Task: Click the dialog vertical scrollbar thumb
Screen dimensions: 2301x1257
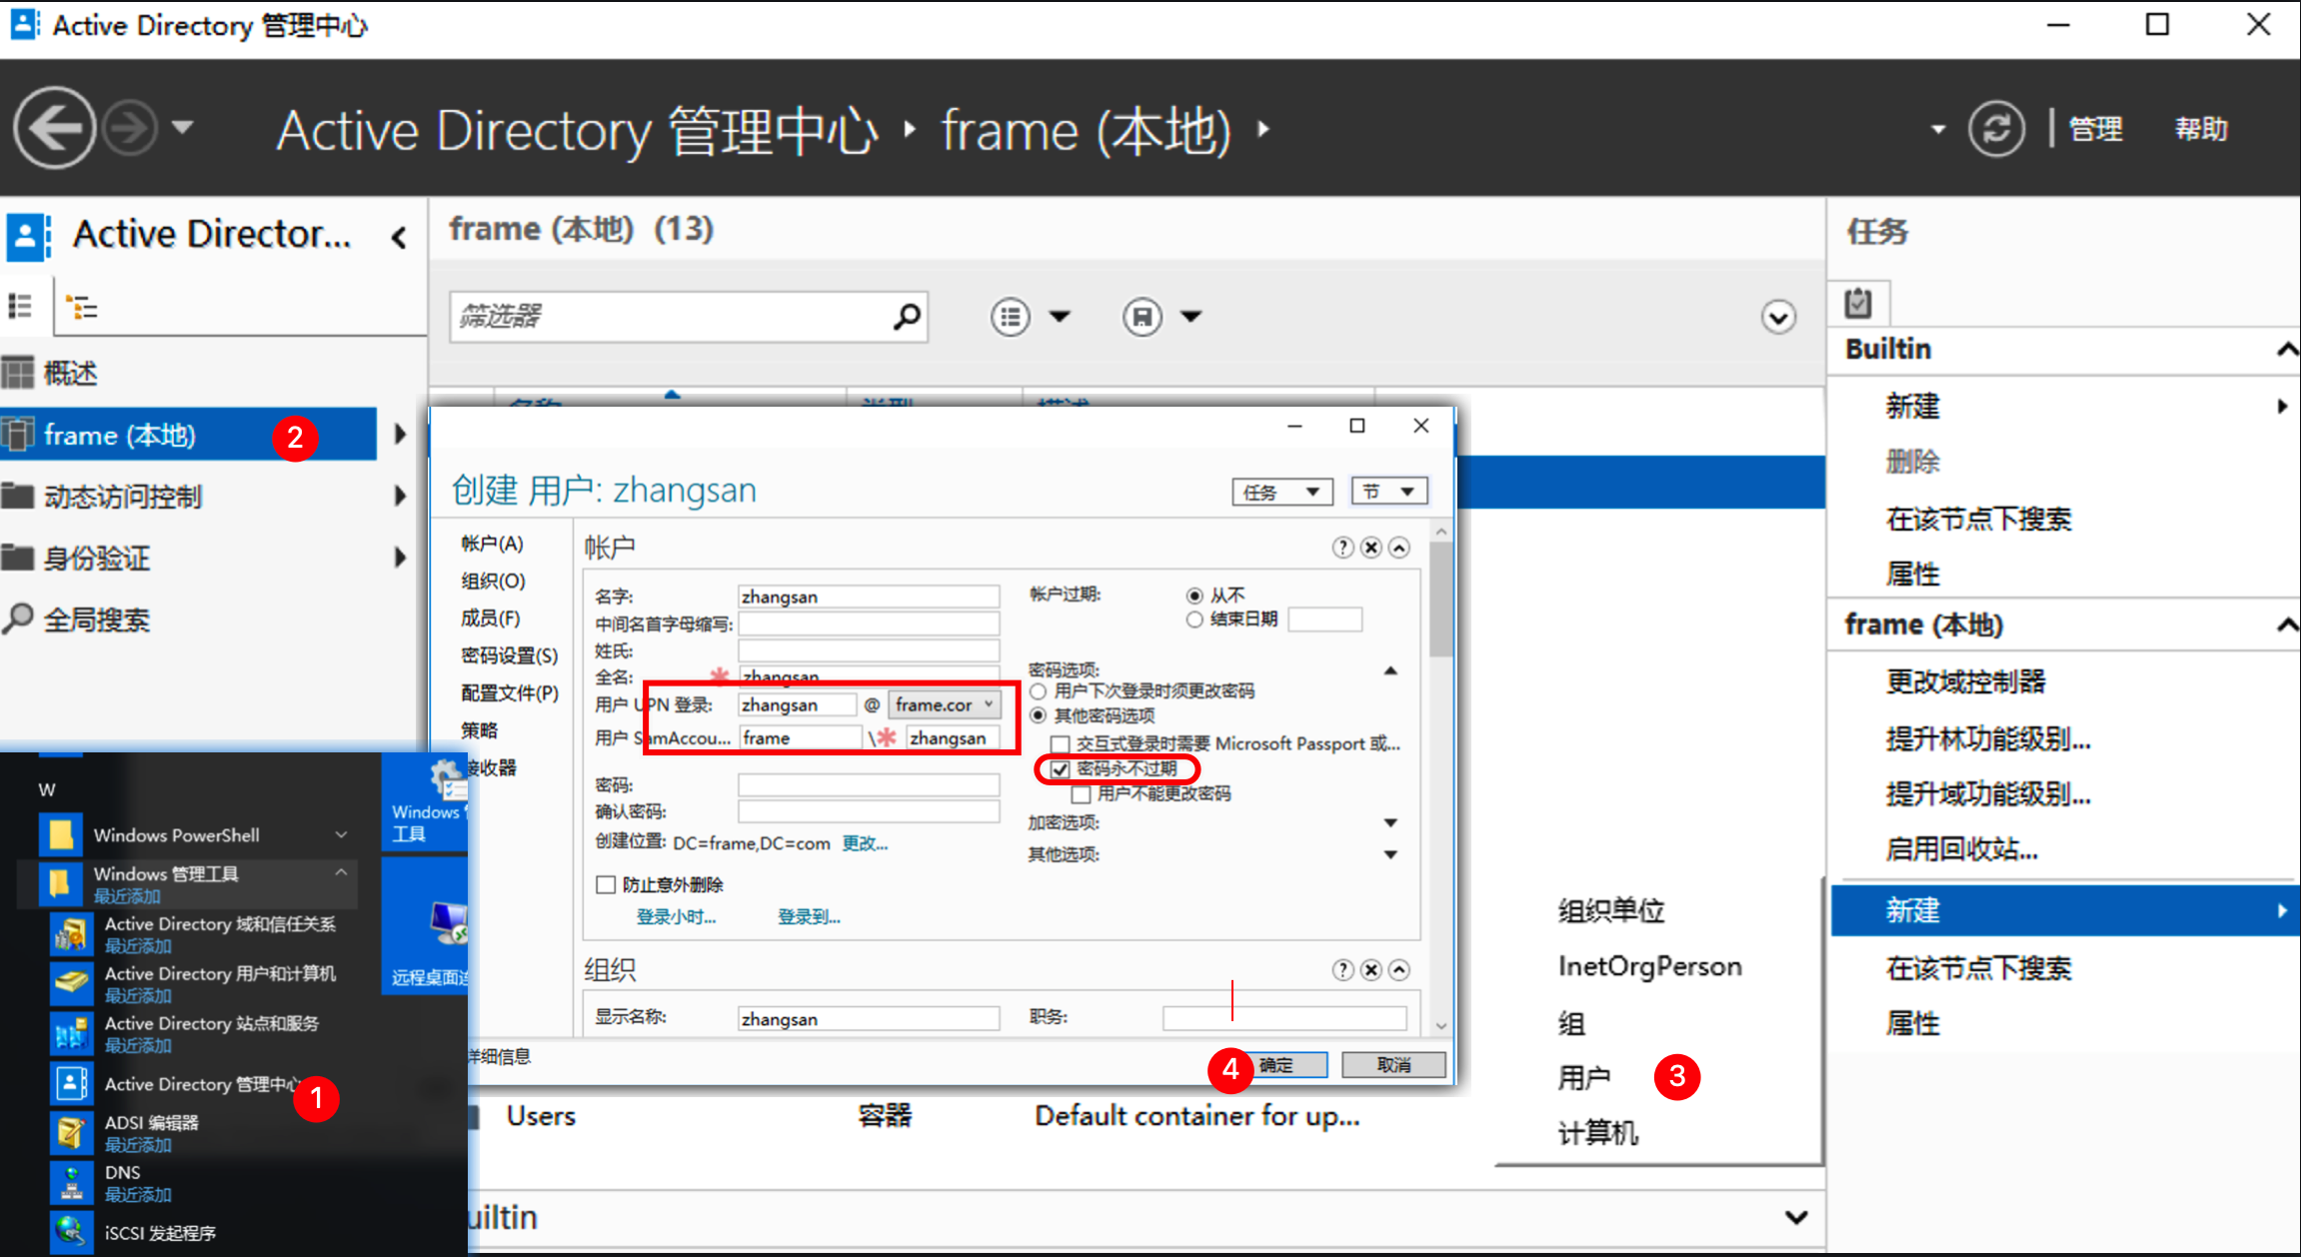Action: (1440, 600)
